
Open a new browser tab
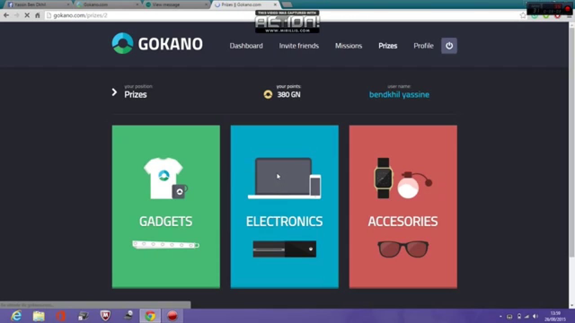point(287,4)
